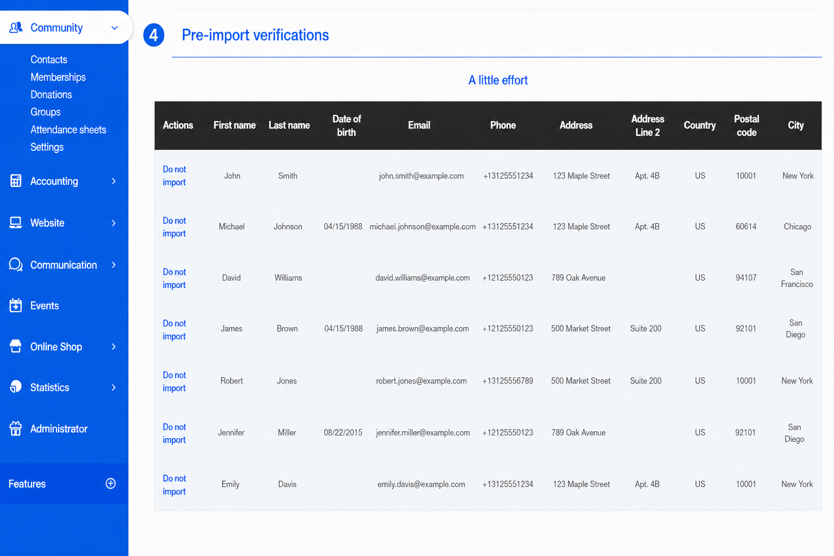The width and height of the screenshot is (834, 556).
Task: Click Do not import for Jennifer Miller
Action: [174, 433]
